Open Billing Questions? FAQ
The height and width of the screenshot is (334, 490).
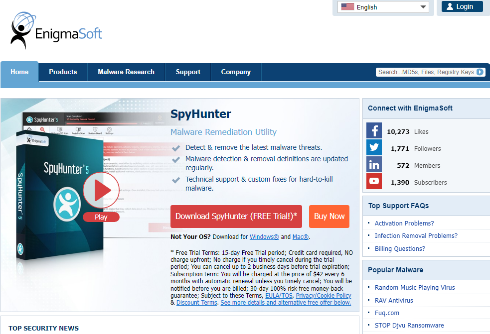pyautogui.click(x=400, y=249)
